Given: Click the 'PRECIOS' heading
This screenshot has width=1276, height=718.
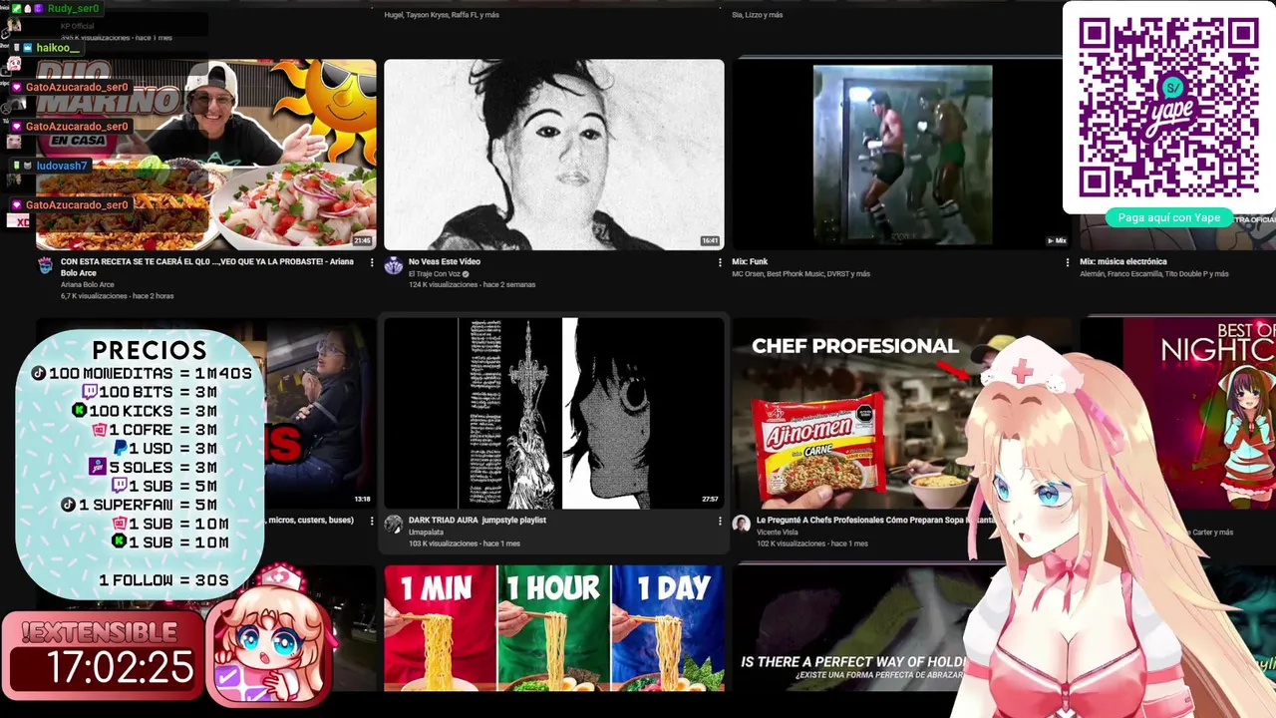Looking at the screenshot, I should [150, 350].
